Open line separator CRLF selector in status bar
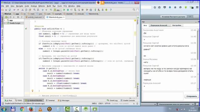The image size is (200, 112). [x=101, y=104]
